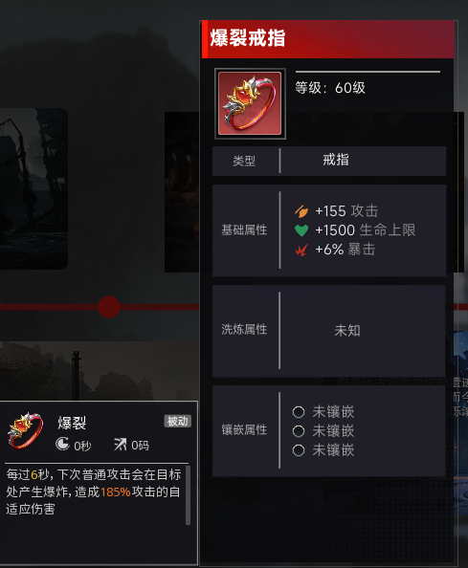Click the red critical hit icon
Screen dimensions: 468x568
click(x=301, y=250)
